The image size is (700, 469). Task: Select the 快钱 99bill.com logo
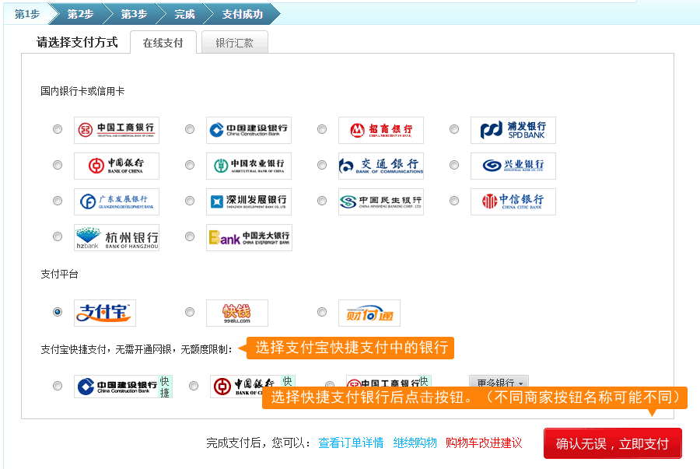coord(237,313)
